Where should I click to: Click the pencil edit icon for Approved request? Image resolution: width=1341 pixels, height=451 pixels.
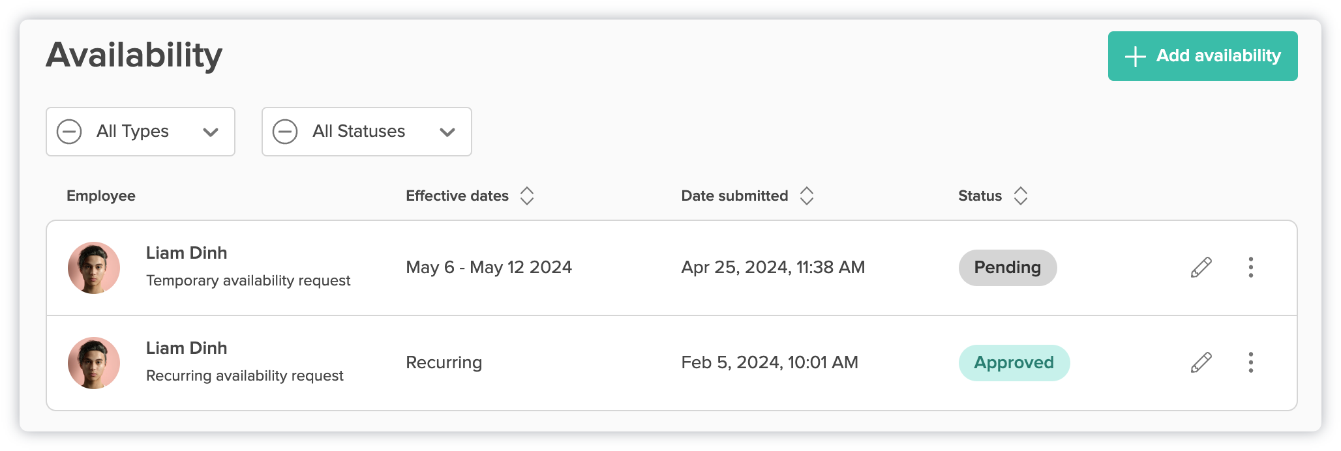[1201, 362]
